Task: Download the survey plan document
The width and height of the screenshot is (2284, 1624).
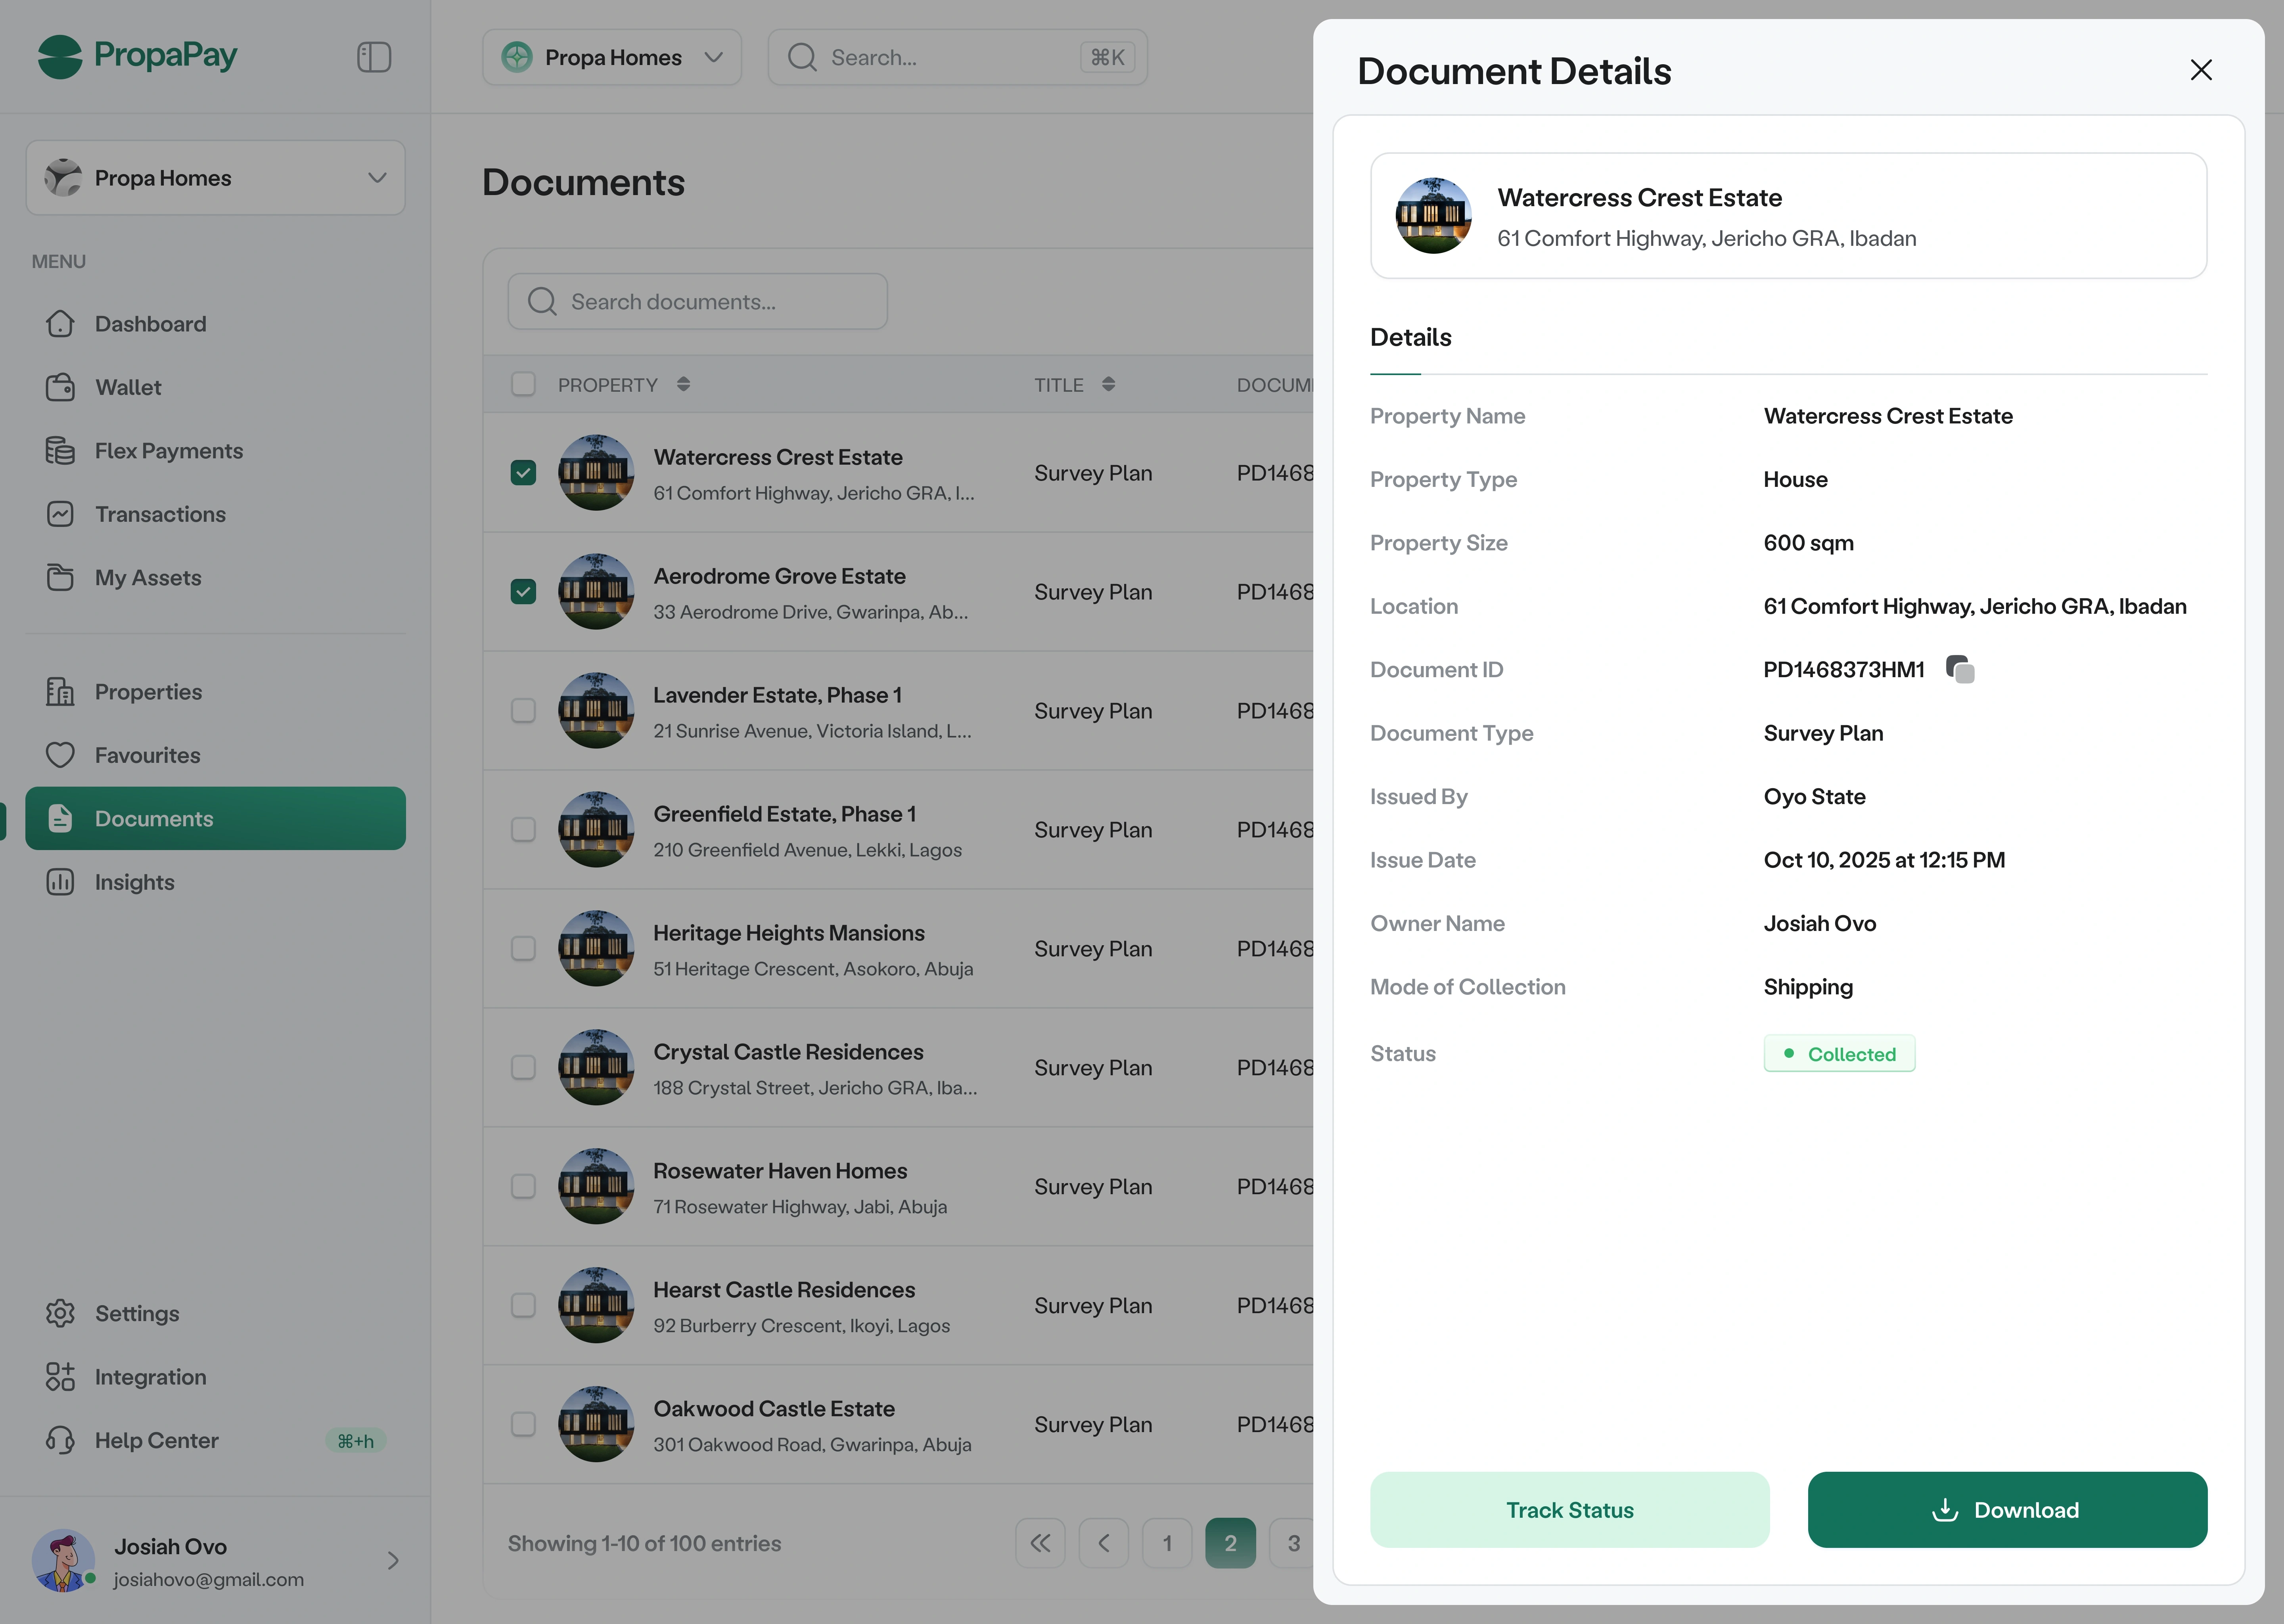Action: 2006,1510
